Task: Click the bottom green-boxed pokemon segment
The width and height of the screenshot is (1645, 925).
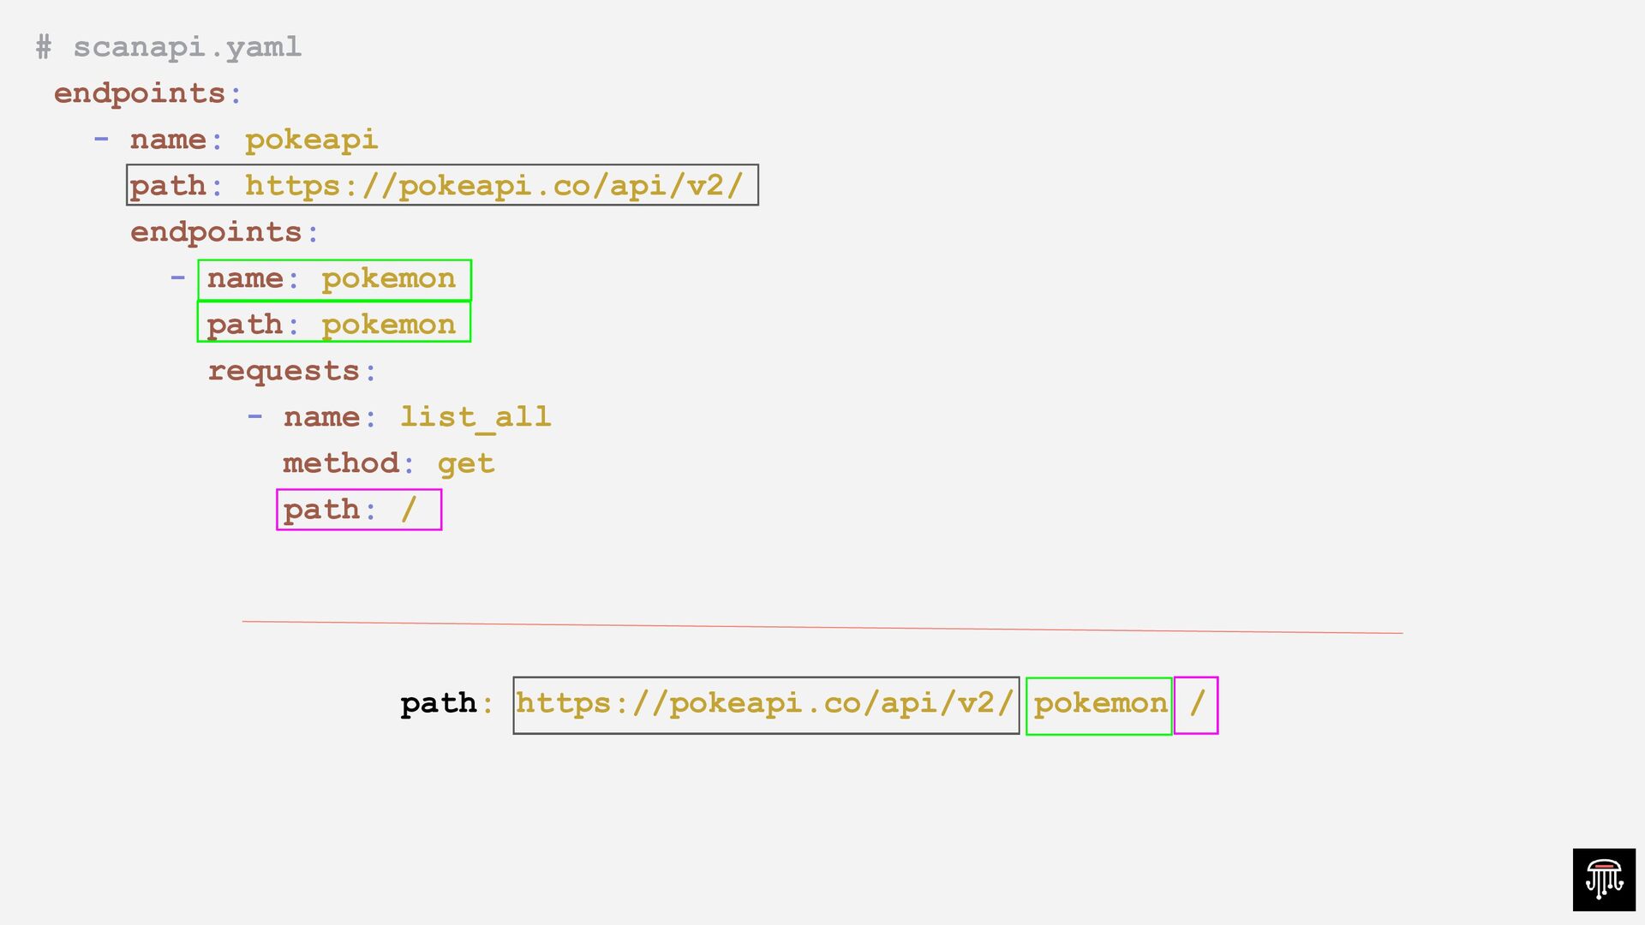Action: coord(1099,705)
